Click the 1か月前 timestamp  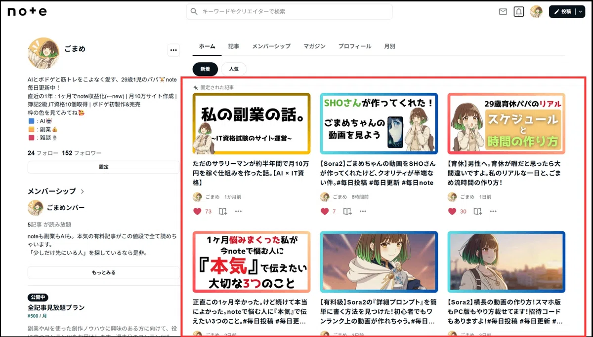click(233, 197)
